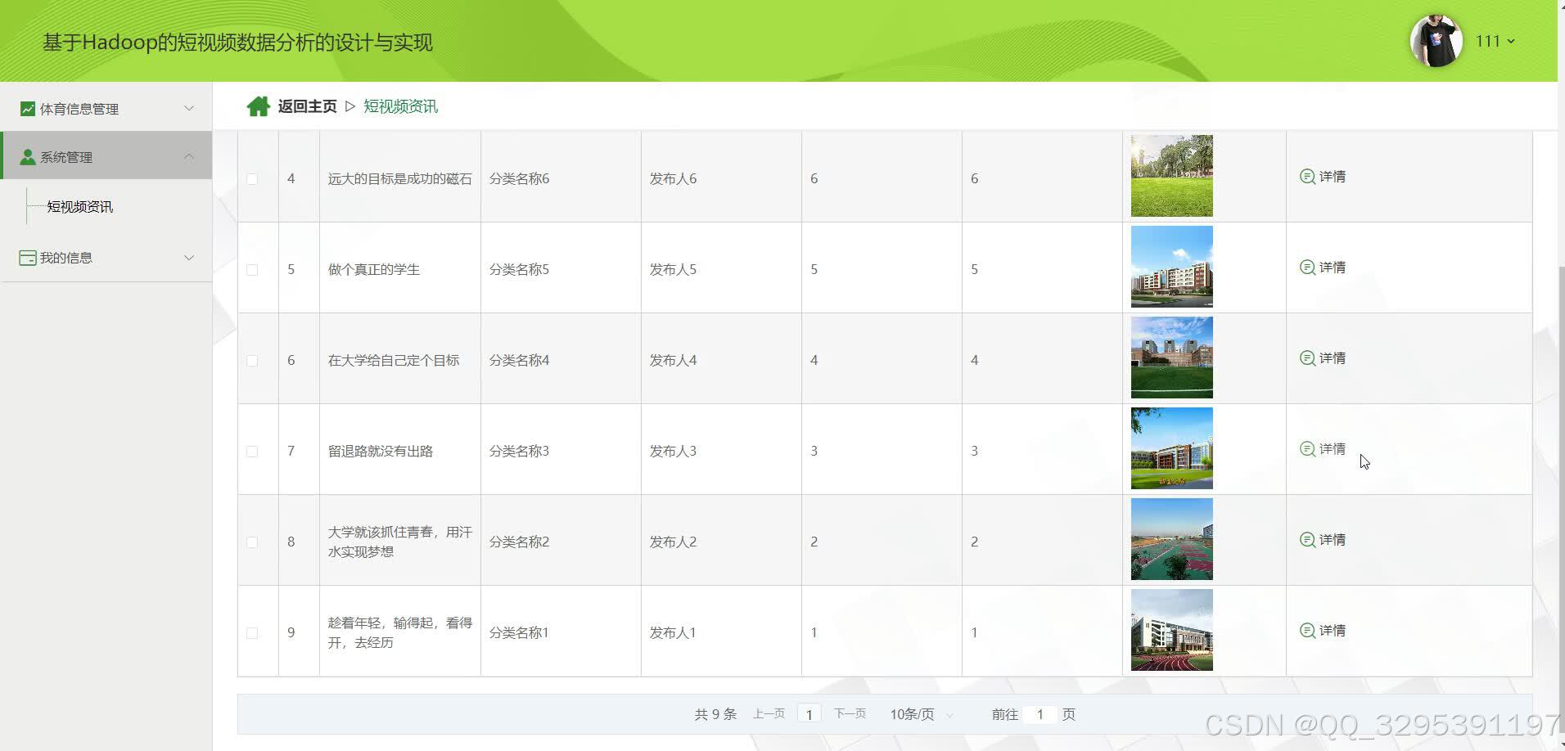
Task: Collapse the 系统管理 menu chevron
Action: coord(189,156)
